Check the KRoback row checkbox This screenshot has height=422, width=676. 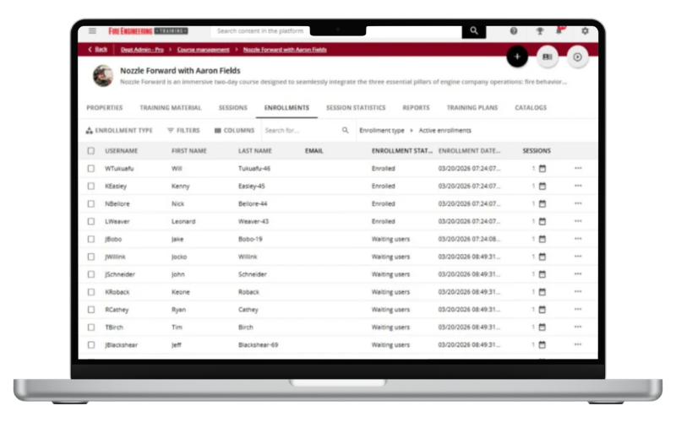tap(91, 292)
